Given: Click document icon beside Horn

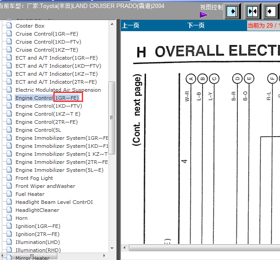Looking at the screenshot, I should [9, 218].
